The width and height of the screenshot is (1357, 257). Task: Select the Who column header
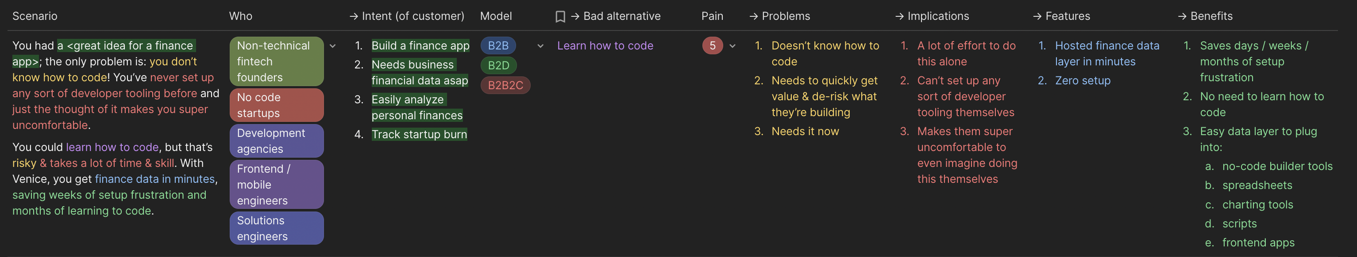tap(240, 16)
